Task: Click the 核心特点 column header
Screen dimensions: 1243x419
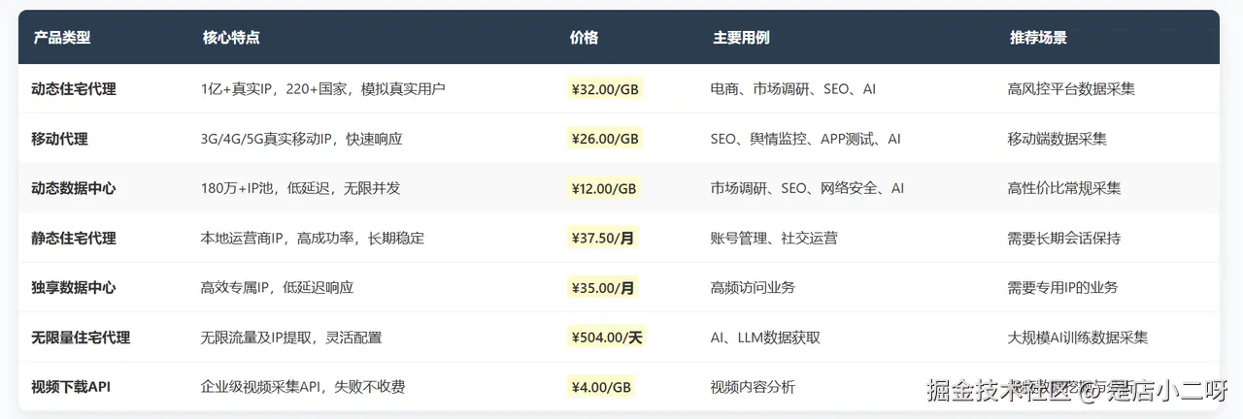Action: coord(231,38)
